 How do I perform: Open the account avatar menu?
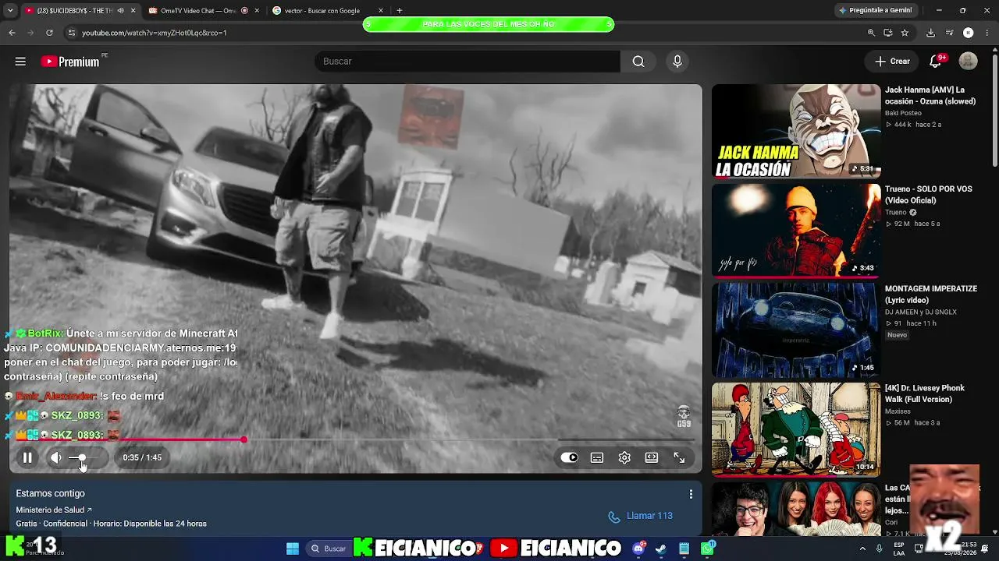[x=968, y=61]
